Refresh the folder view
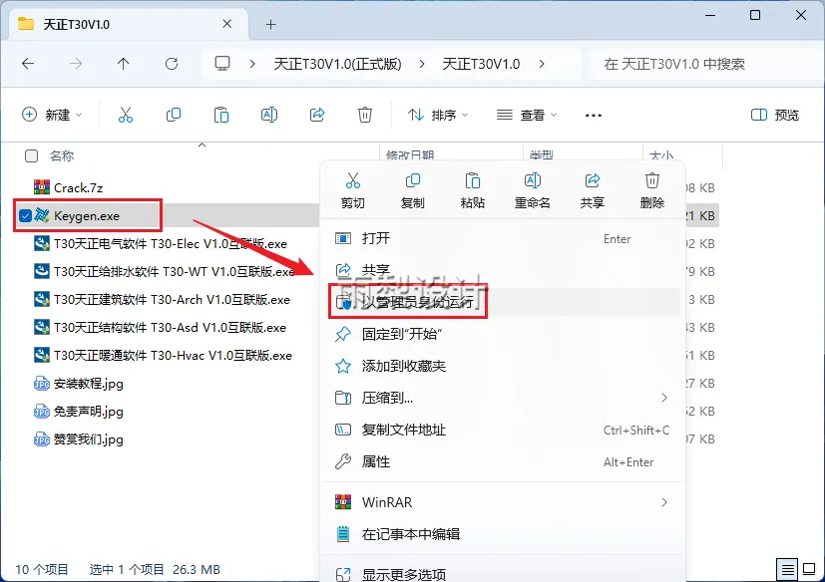The width and height of the screenshot is (825, 582). pos(172,64)
